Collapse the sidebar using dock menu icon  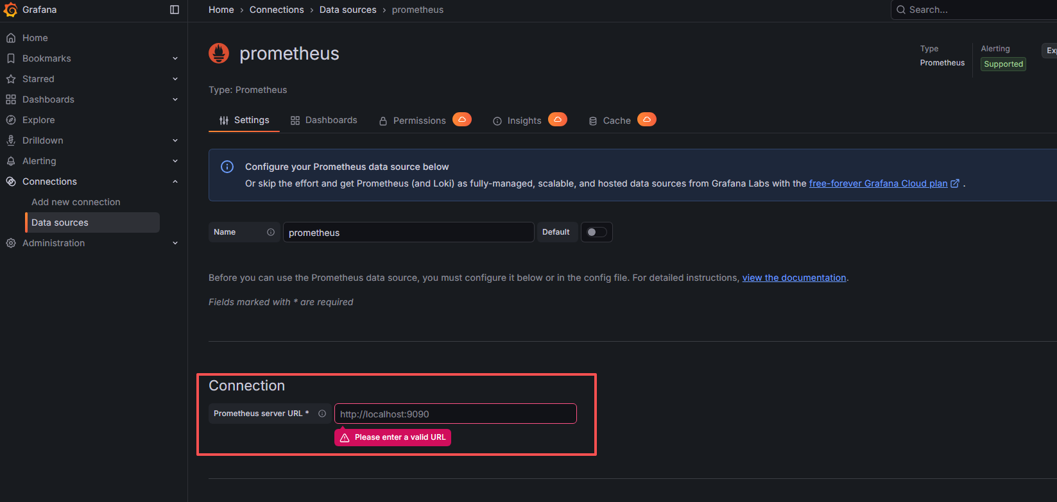[175, 10]
